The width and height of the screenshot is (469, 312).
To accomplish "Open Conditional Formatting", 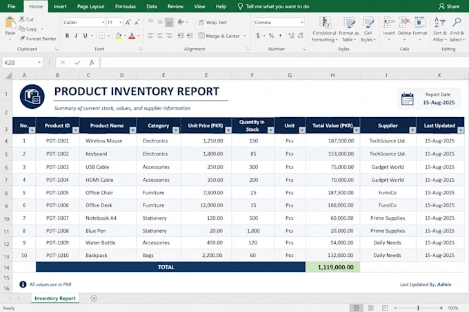I will click(x=324, y=29).
